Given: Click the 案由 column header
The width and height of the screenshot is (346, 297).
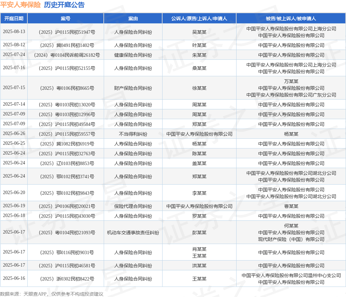Looking at the screenshot, I should [133, 19].
